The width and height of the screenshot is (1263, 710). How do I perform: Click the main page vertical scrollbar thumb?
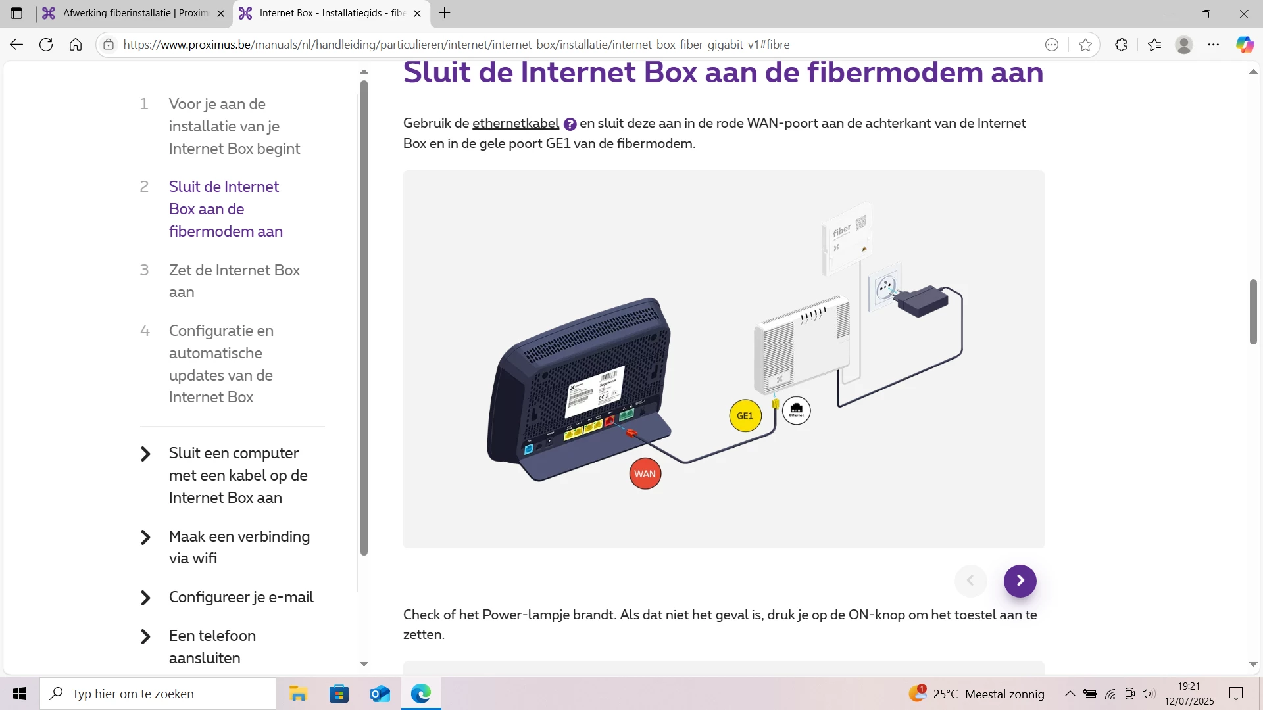(1253, 312)
